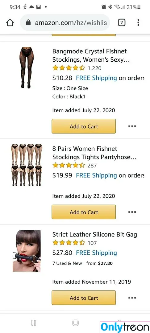Open the Strict Leather Silicone Bit Gag title
The image size is (150, 333).
pos(94,234)
